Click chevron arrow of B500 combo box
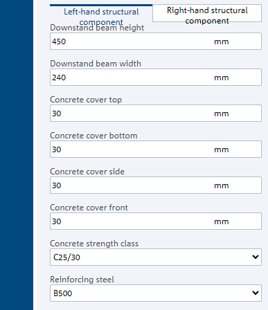The image size is (268, 310). (x=256, y=293)
